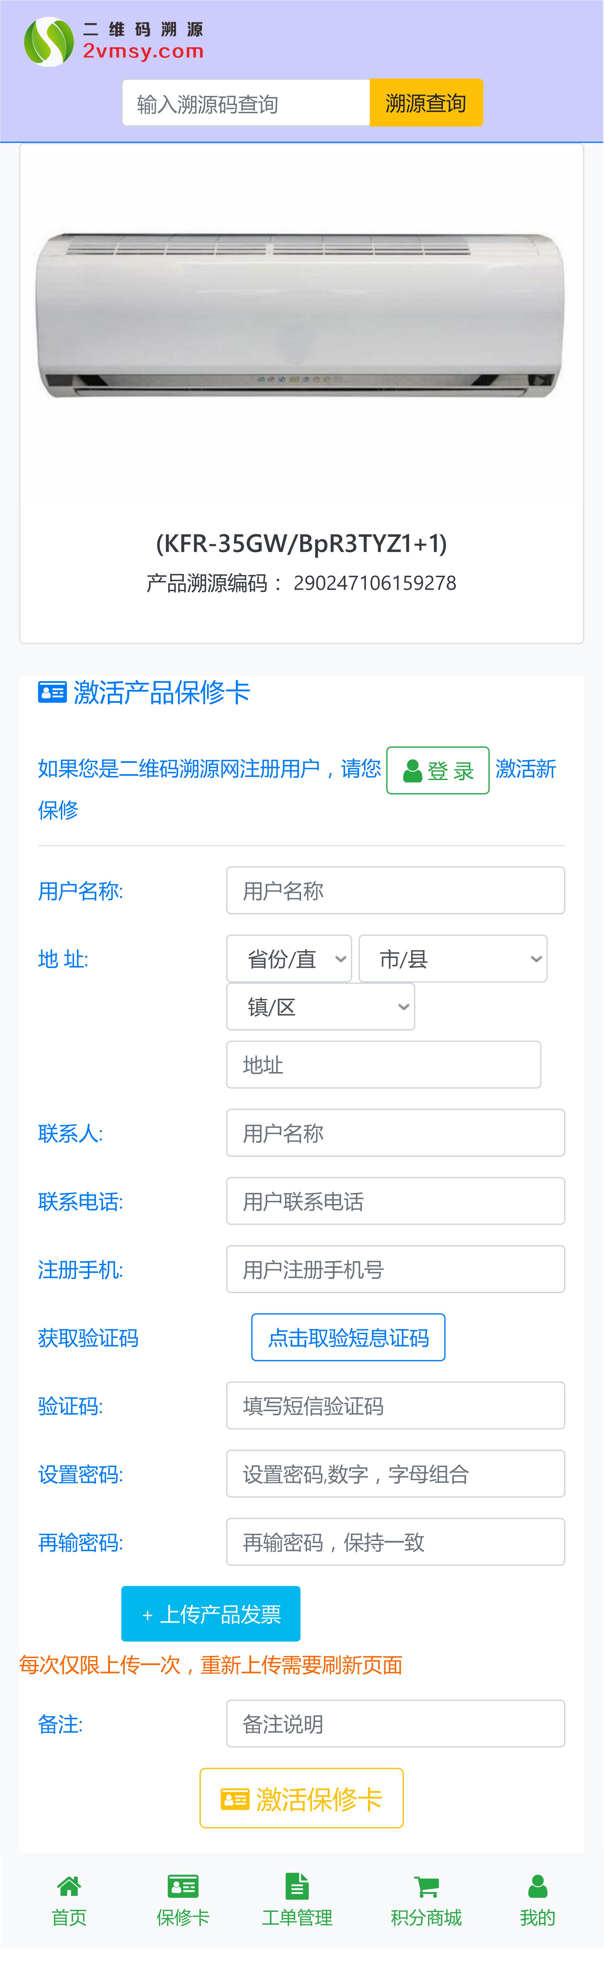604x1975 pixels.
Task: Open 我的 profile icon
Action: (x=538, y=1885)
